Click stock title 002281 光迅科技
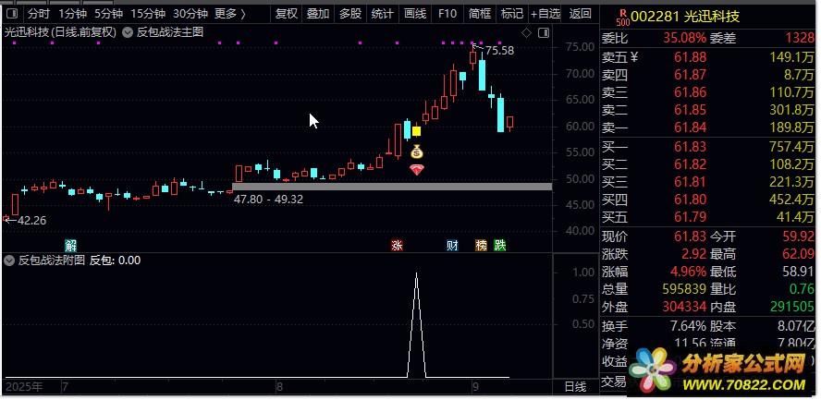 tap(685, 17)
